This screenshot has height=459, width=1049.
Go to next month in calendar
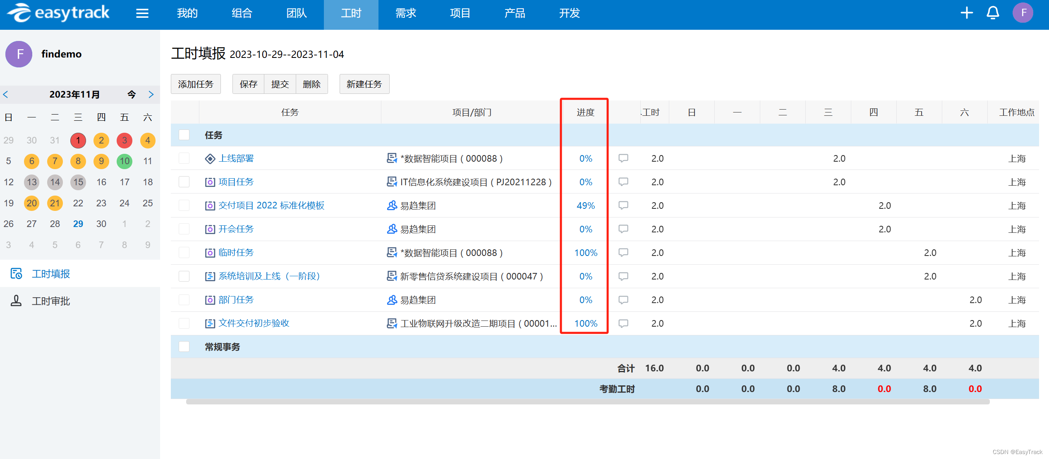coord(151,94)
